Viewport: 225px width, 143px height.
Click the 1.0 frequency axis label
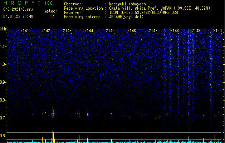3,64
